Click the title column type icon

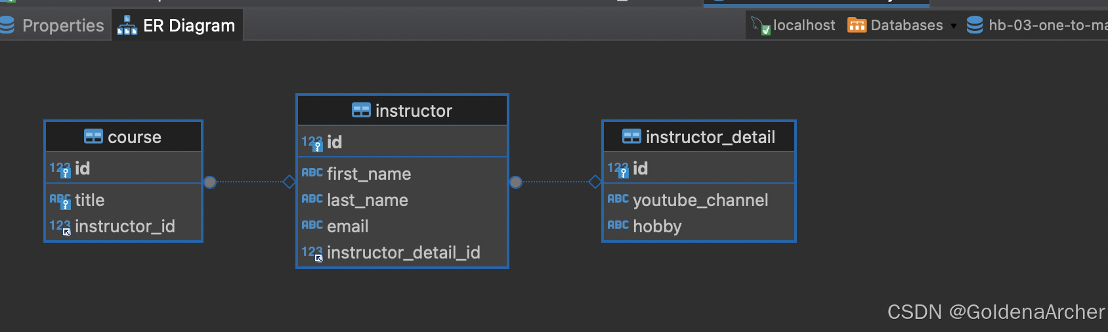(60, 200)
